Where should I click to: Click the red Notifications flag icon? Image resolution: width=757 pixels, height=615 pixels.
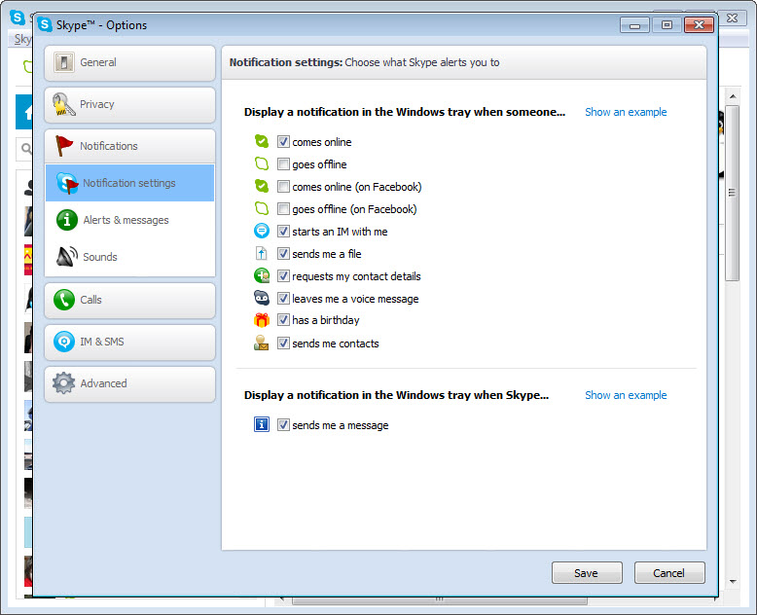pyautogui.click(x=64, y=146)
